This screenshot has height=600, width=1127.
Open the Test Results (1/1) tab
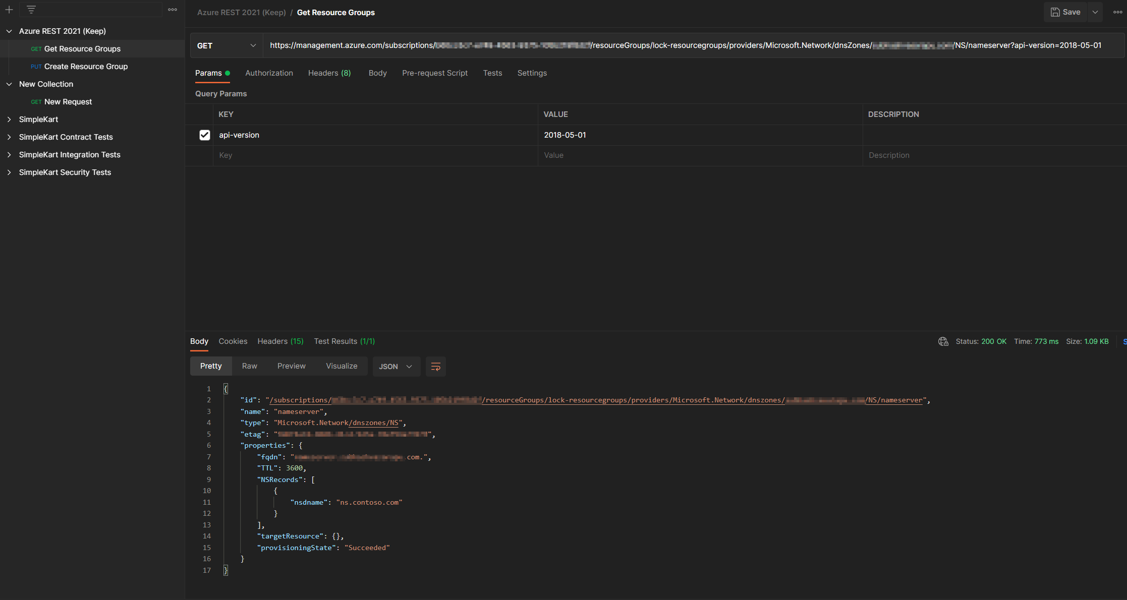(345, 341)
